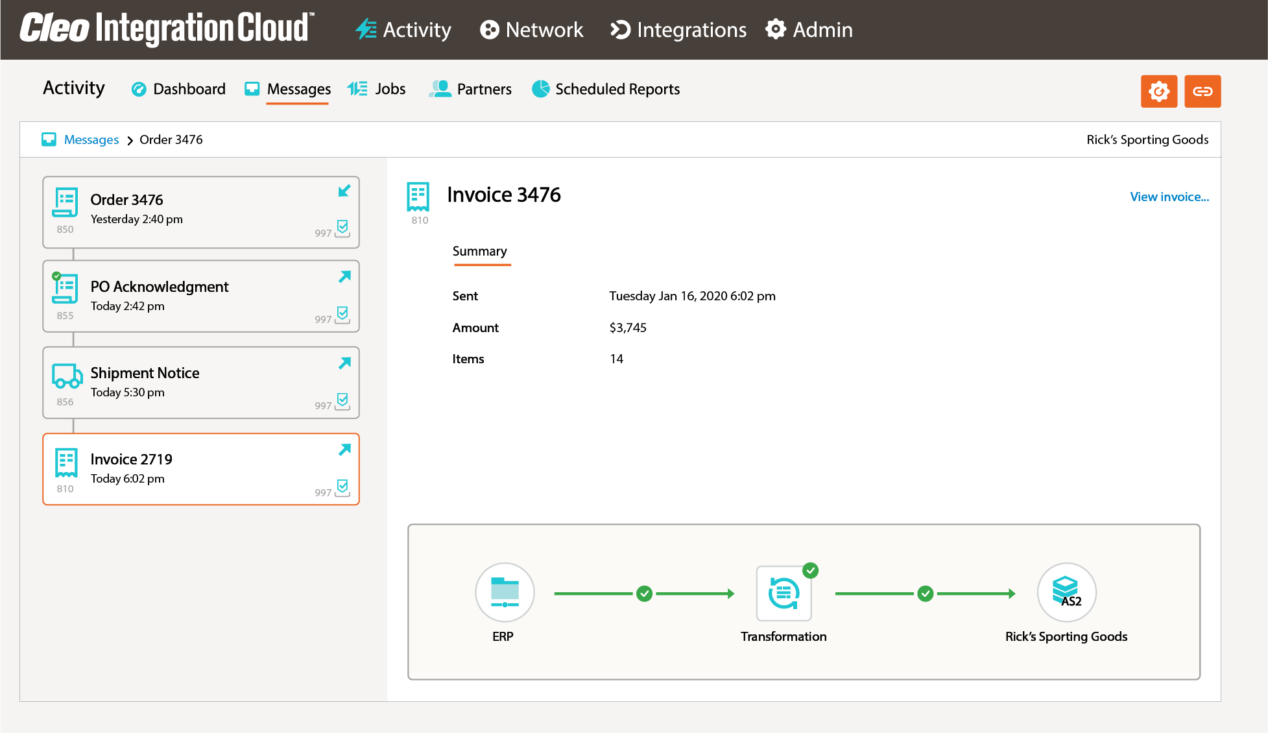Viewport: 1268px width, 733px height.
Task: Click the orange link icon top right
Action: (1202, 91)
